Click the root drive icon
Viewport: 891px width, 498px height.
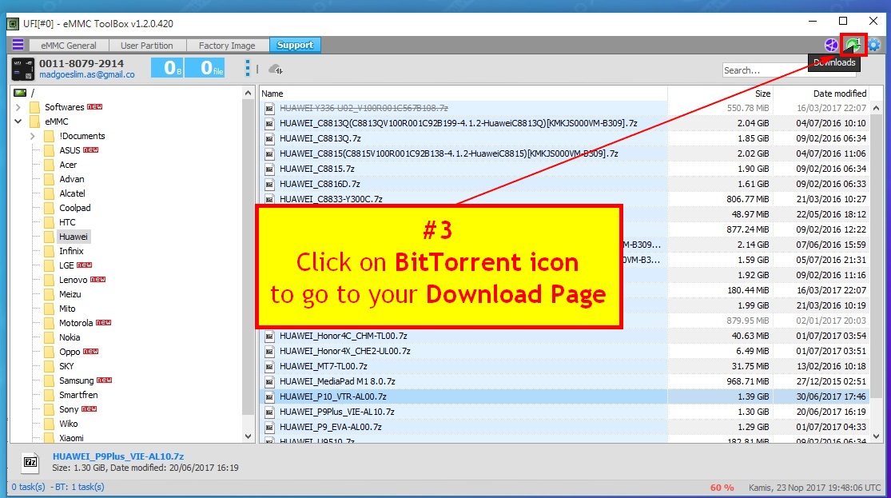pyautogui.click(x=21, y=93)
